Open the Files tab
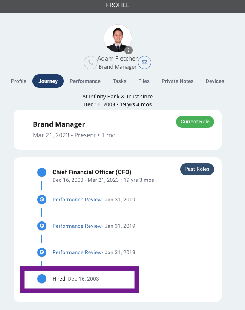This screenshot has height=310, width=245. [x=144, y=81]
